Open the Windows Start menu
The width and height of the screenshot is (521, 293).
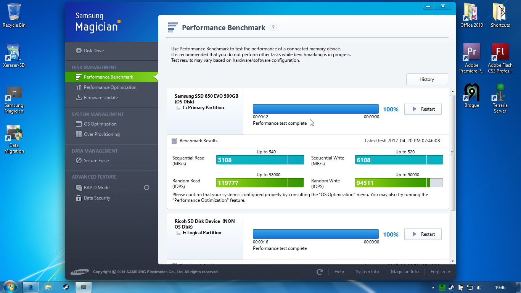(x=10, y=287)
